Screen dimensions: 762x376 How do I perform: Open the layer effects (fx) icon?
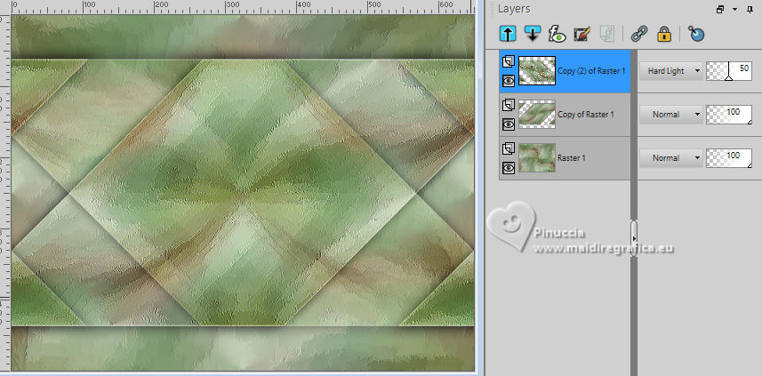[557, 34]
